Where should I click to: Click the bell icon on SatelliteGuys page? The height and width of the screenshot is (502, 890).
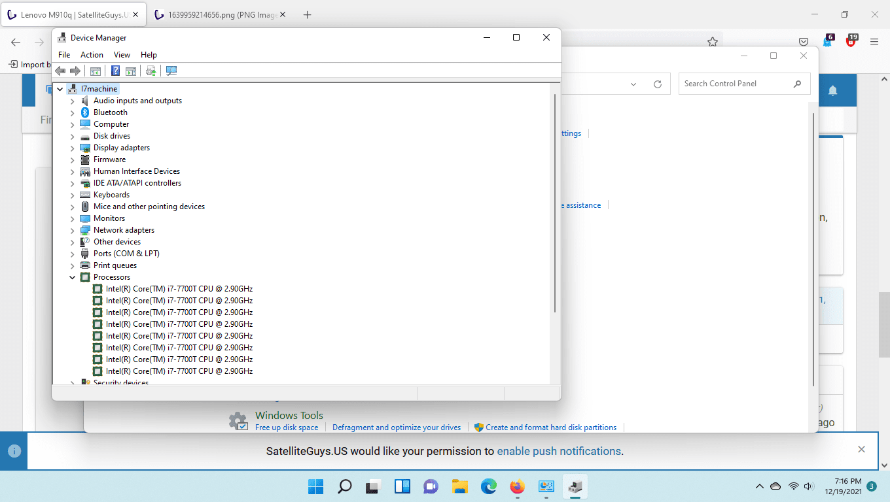833,90
